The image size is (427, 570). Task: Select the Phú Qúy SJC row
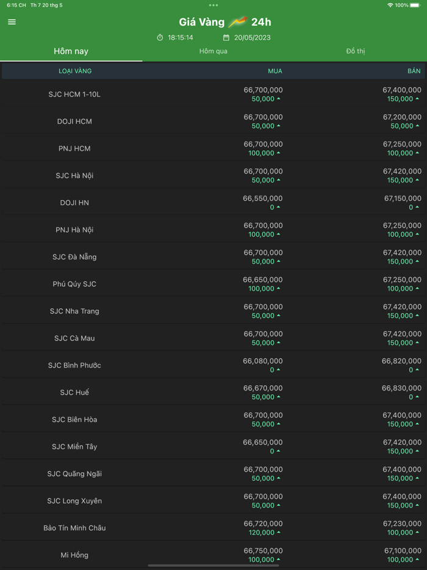[213, 284]
